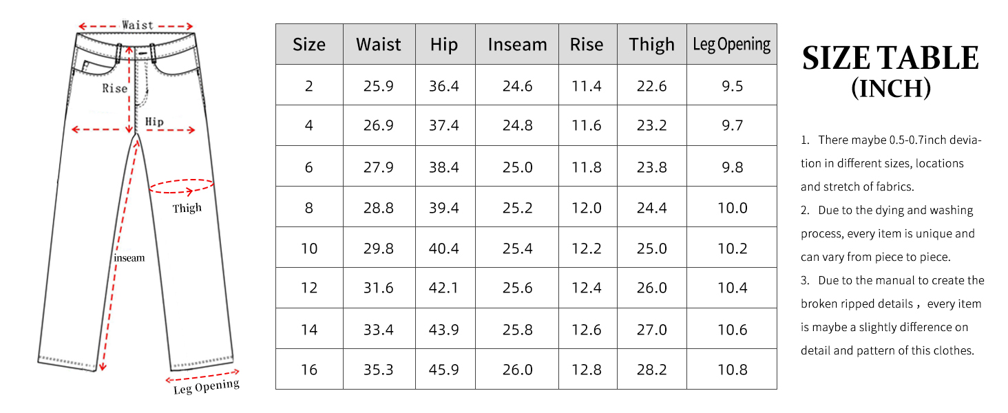Select the Size column header

[309, 45]
